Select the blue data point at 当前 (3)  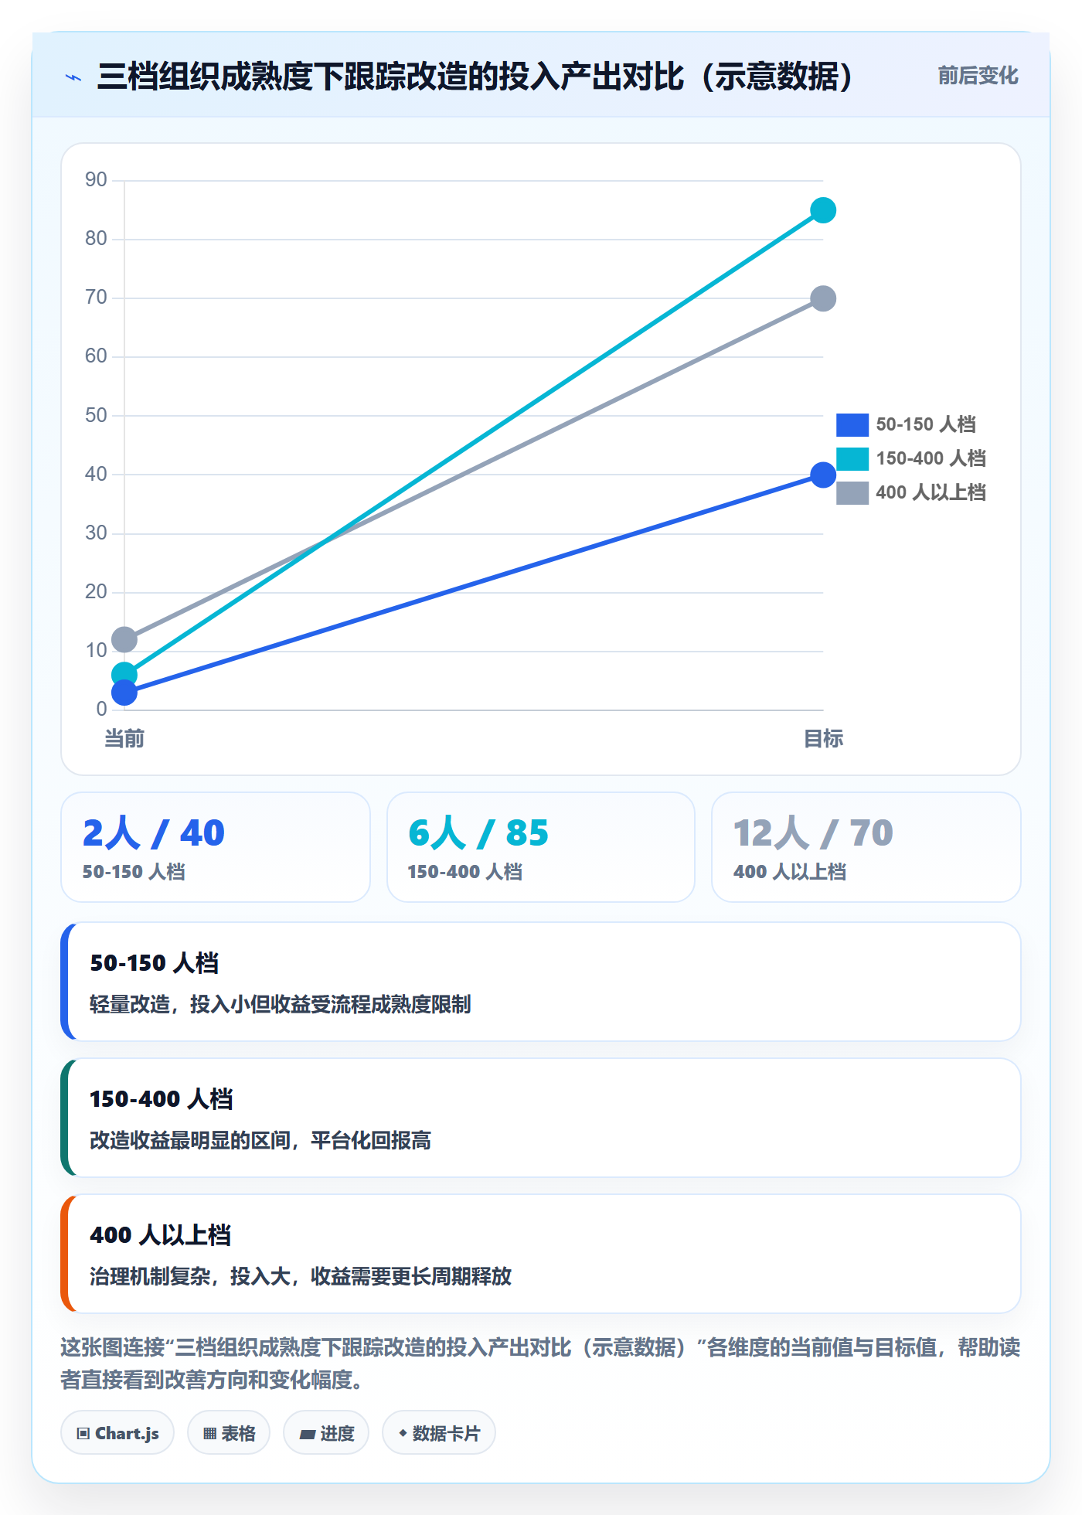[124, 693]
